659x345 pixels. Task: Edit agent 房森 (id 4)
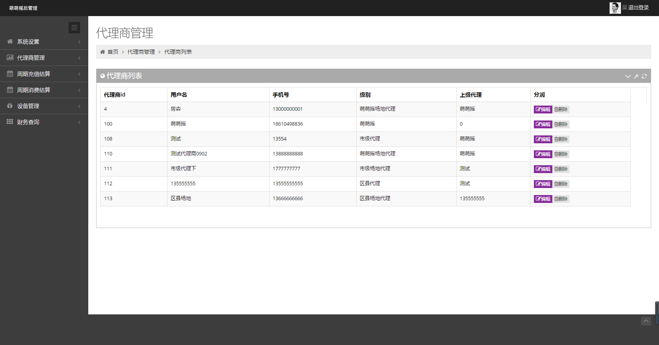pyautogui.click(x=543, y=110)
